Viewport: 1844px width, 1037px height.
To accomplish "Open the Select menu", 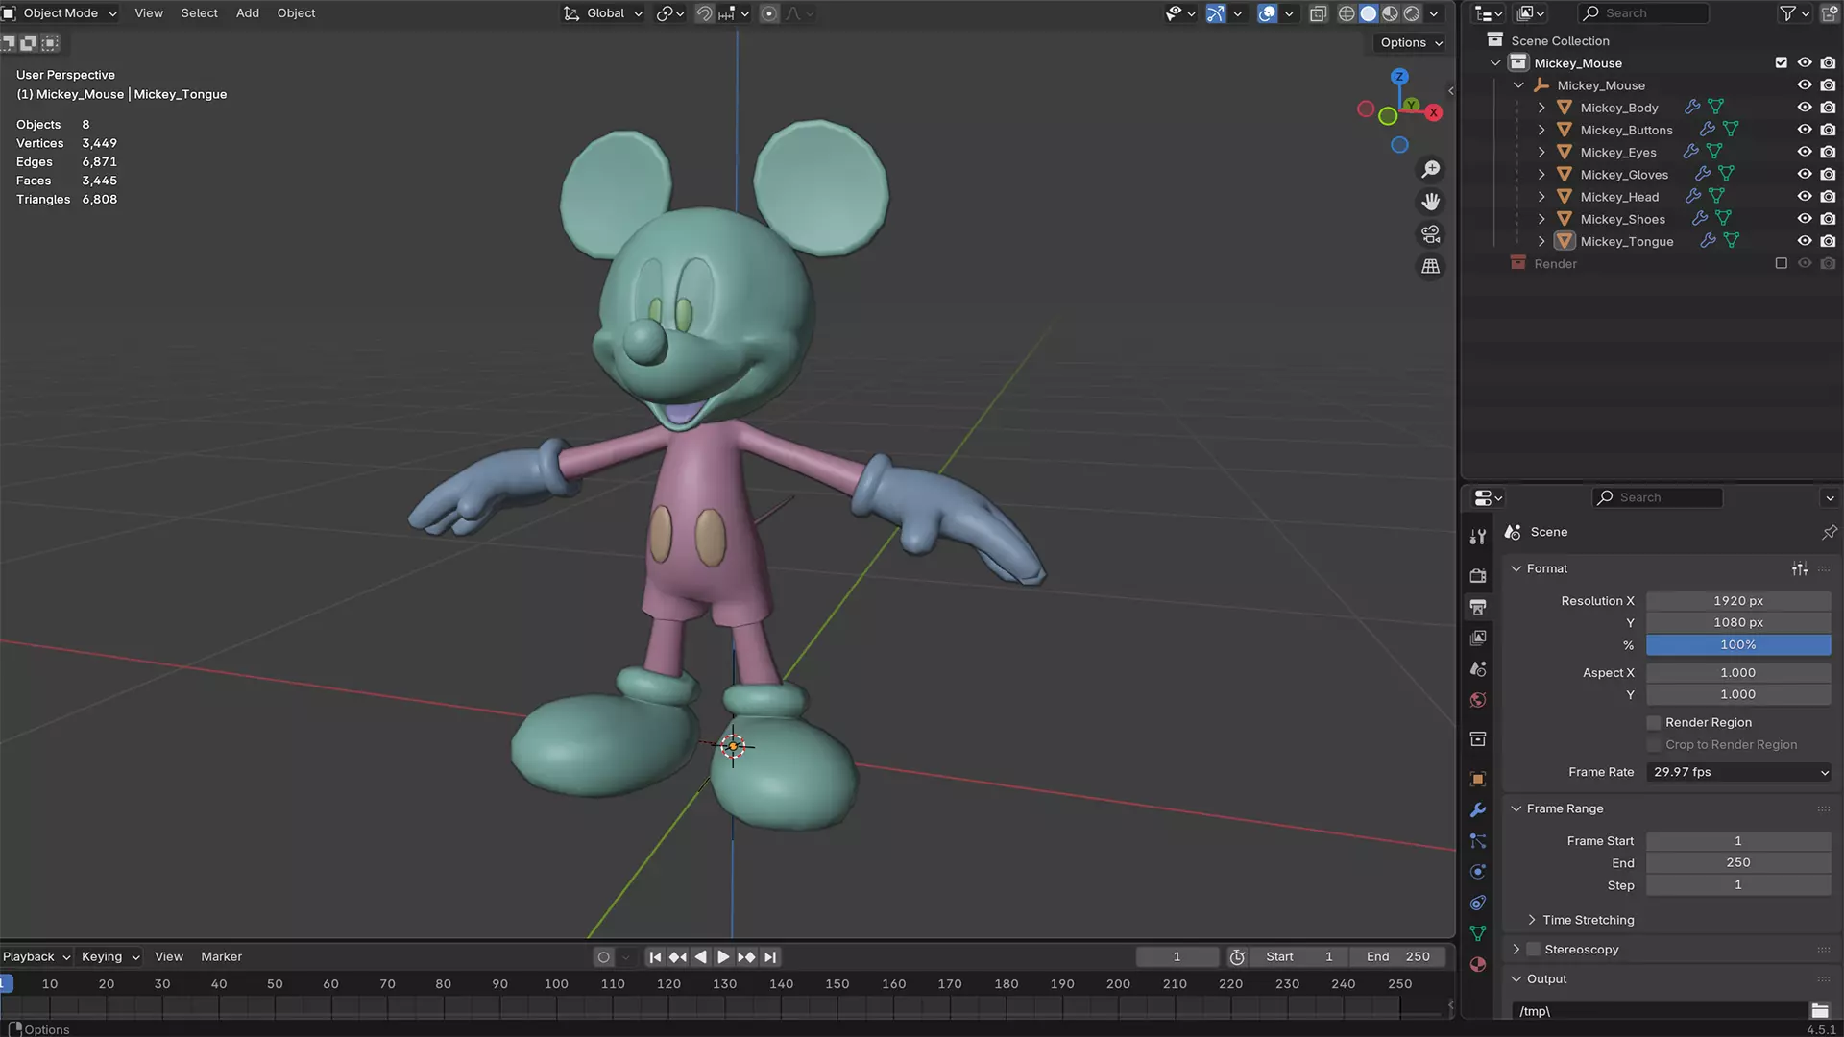I will (x=199, y=13).
